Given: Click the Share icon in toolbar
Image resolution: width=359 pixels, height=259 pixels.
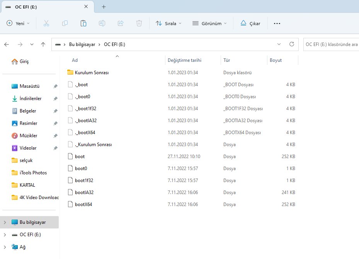Looking at the screenshot, I should click(121, 23).
